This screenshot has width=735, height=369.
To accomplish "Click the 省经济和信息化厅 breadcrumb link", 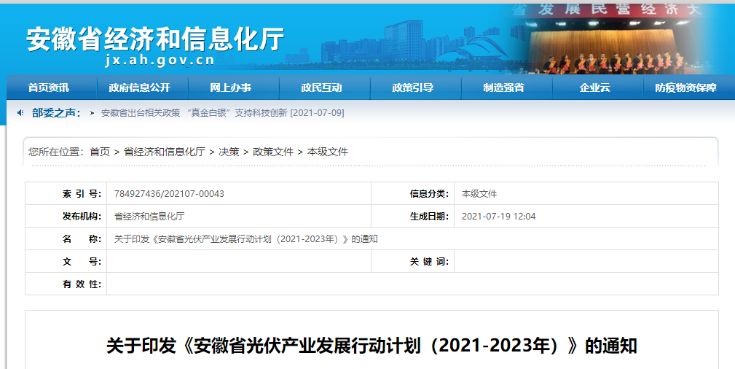I will tap(164, 152).
